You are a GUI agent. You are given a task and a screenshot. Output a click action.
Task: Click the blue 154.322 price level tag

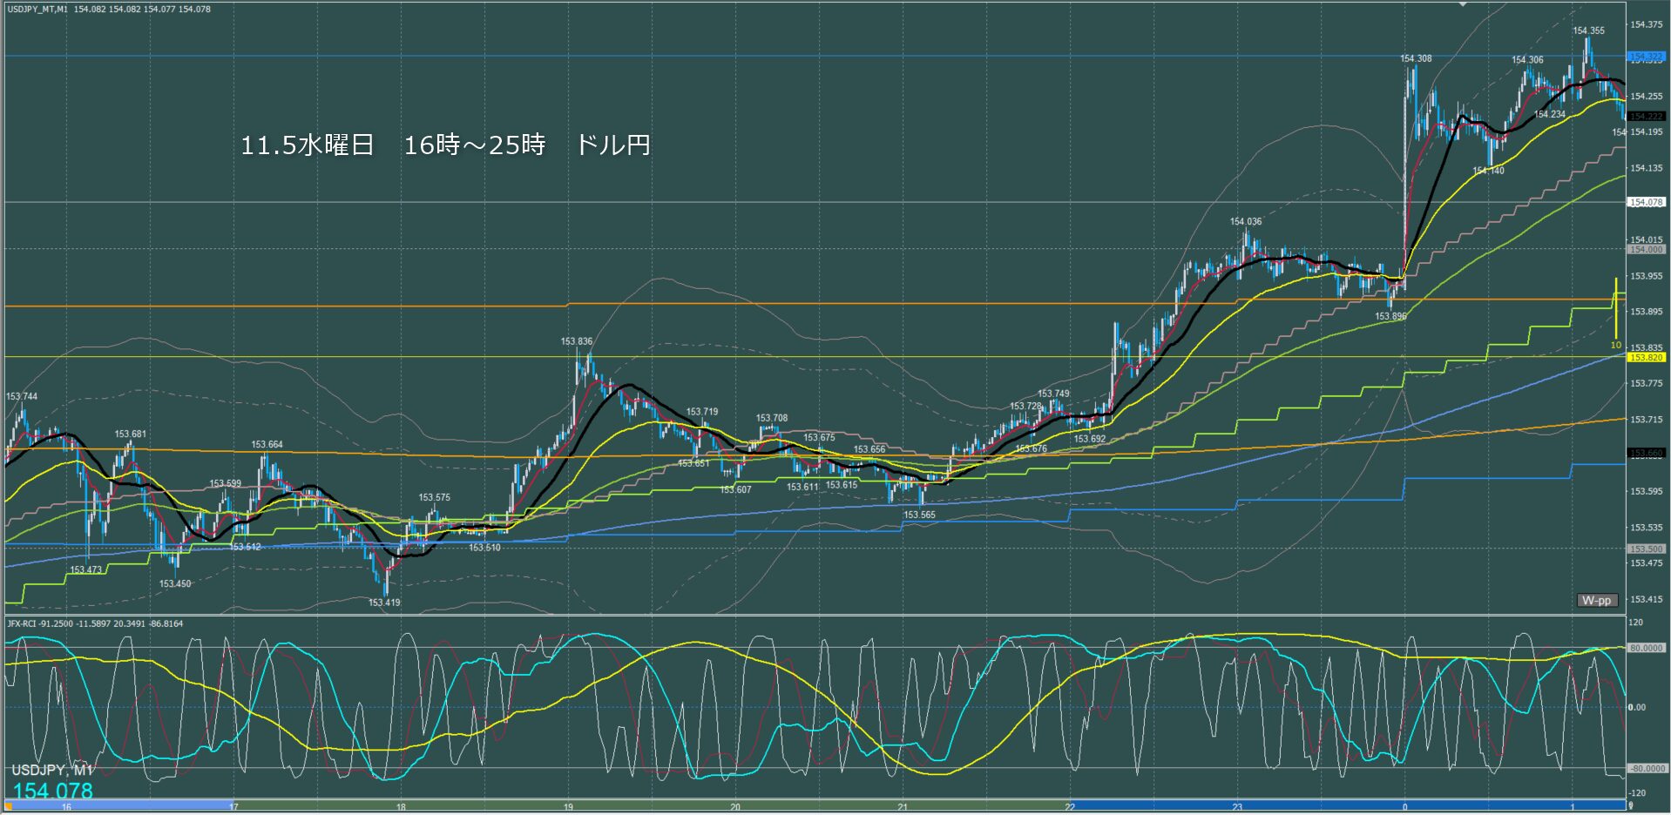1646,57
